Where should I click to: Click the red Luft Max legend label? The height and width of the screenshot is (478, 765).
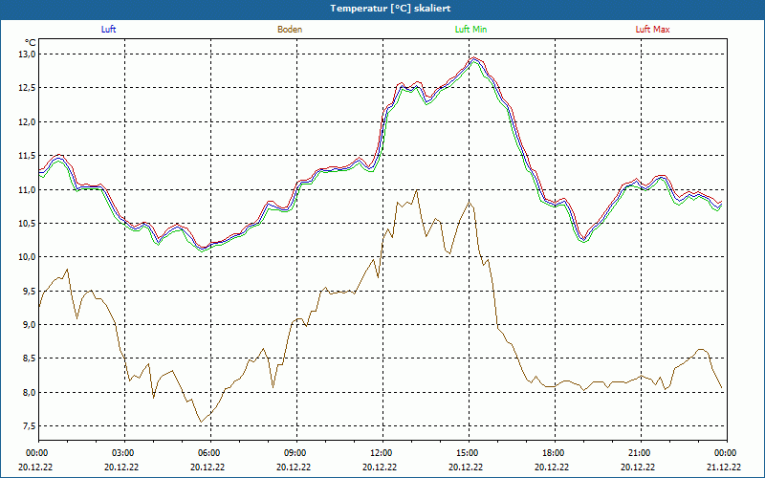(x=652, y=30)
